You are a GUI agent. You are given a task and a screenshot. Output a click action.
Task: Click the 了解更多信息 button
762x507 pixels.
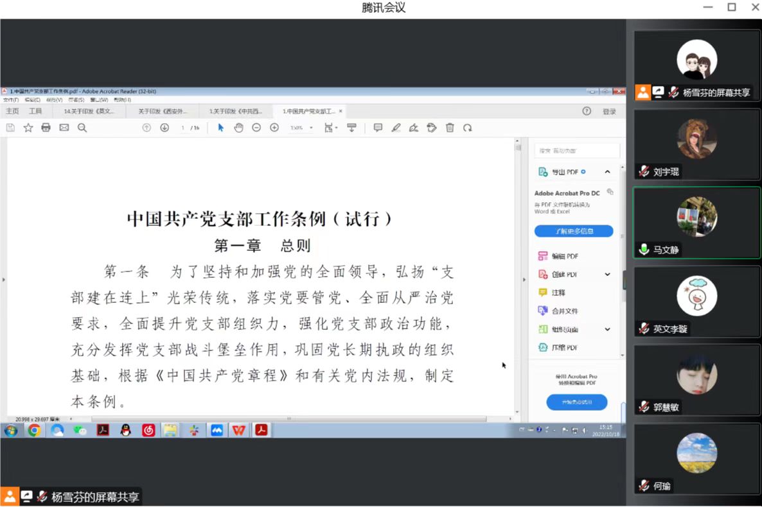point(574,231)
